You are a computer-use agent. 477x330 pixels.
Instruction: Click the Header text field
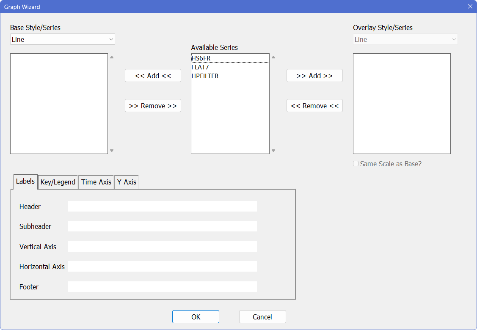[162, 206]
